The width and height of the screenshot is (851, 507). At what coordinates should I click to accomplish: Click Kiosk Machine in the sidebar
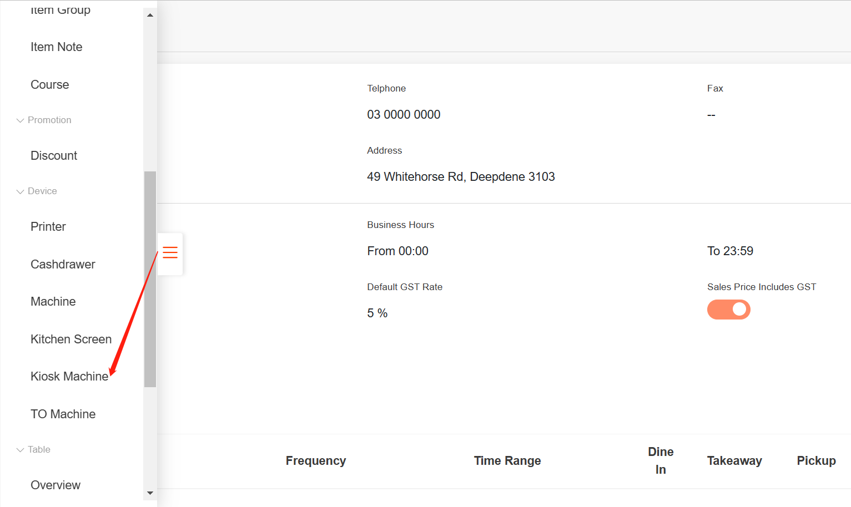(69, 377)
